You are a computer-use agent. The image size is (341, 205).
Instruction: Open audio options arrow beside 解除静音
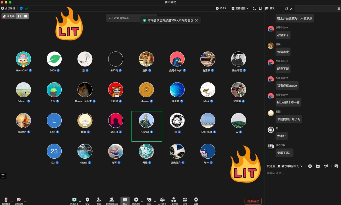pos(12,201)
